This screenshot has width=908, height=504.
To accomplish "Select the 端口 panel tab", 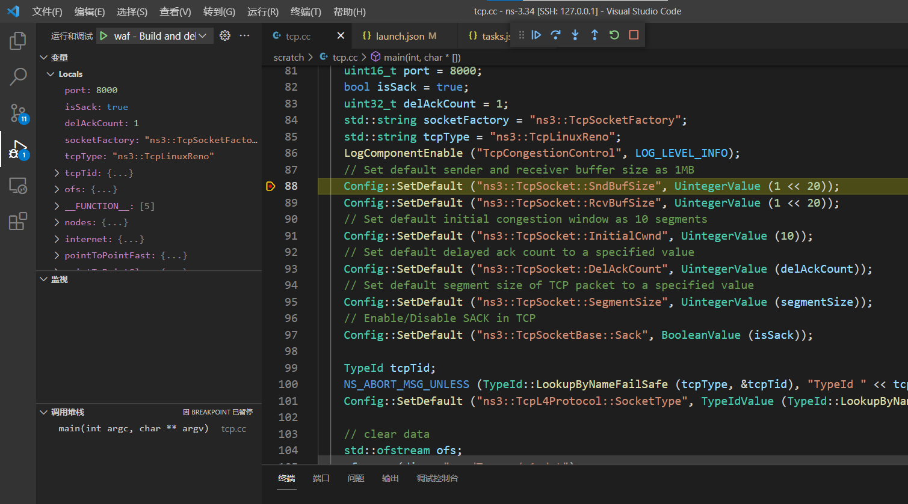I will pyautogui.click(x=321, y=478).
